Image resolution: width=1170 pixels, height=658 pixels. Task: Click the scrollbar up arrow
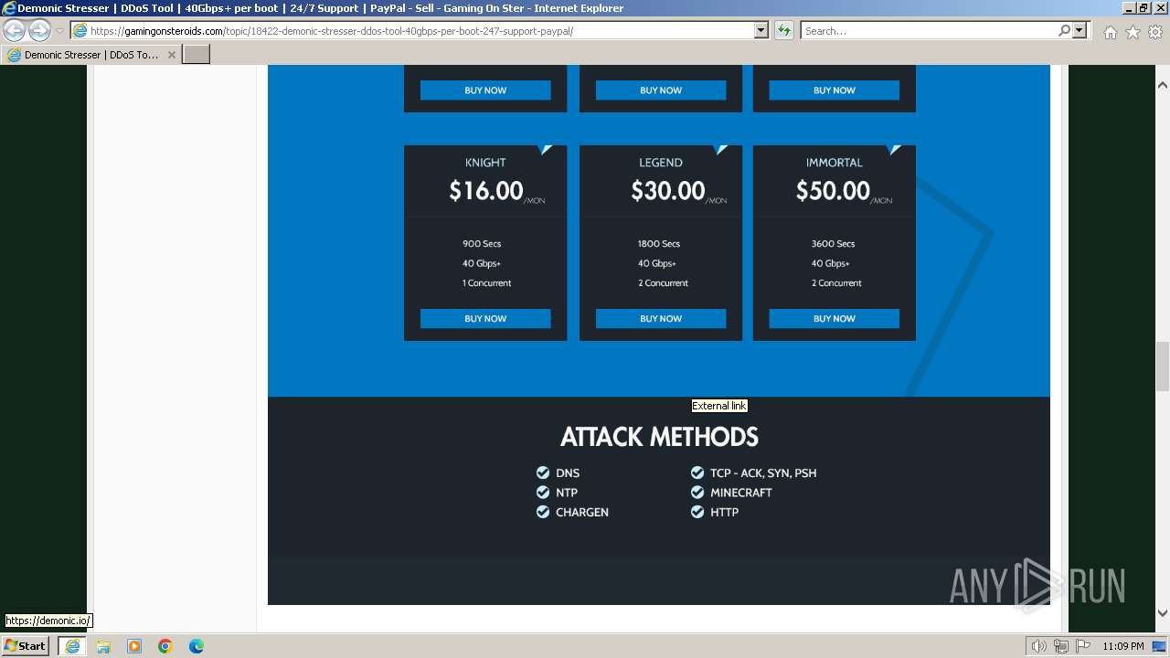pyautogui.click(x=1163, y=85)
